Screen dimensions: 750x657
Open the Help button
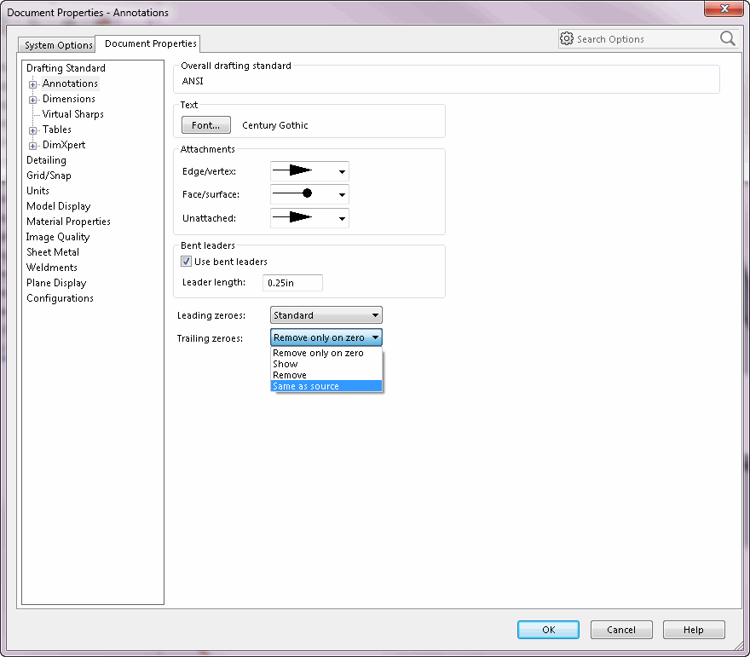[694, 630]
